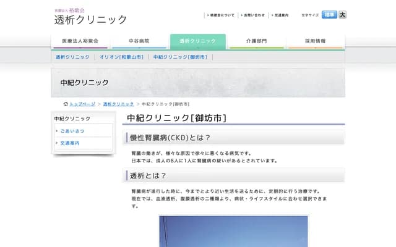
Task: Click the home icon in breadcrumb
Action: (66, 104)
